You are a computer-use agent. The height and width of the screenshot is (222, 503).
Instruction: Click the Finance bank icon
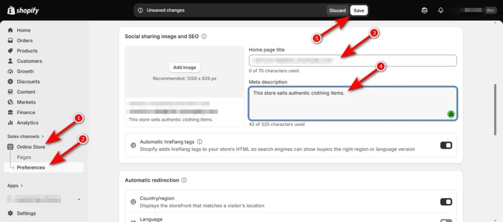10,112
